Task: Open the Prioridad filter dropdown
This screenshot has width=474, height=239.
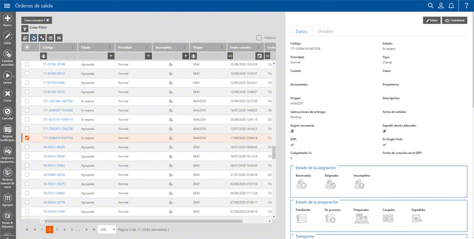Action: (149, 56)
